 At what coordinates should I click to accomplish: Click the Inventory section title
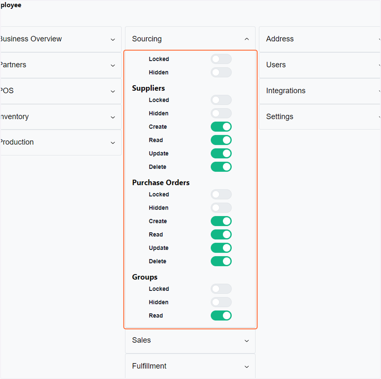(x=14, y=117)
